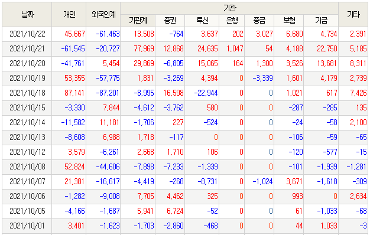Click individual value 21,381
Screen dimensions: 370x235
pos(74,181)
